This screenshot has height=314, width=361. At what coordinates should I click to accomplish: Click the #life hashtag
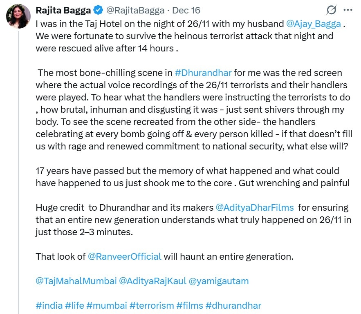coord(74,305)
